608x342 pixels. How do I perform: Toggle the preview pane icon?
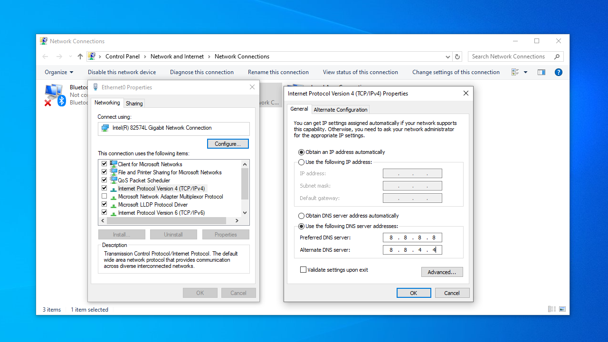coord(541,72)
